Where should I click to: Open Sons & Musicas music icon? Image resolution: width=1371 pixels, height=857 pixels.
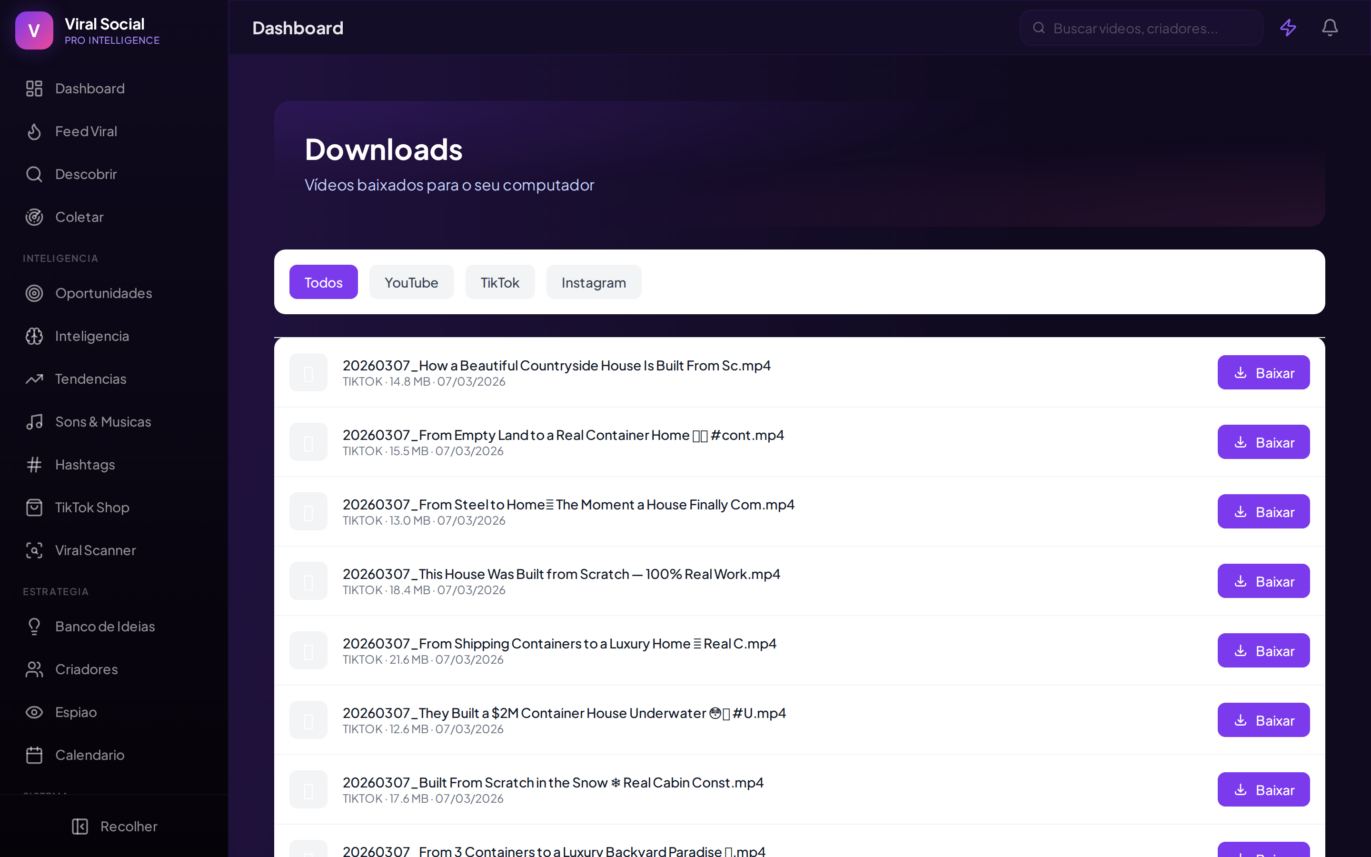[34, 422]
